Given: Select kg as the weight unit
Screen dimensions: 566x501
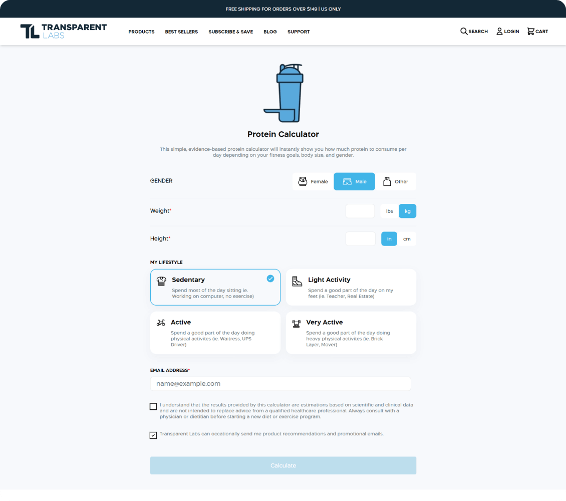Looking at the screenshot, I should pyautogui.click(x=407, y=211).
